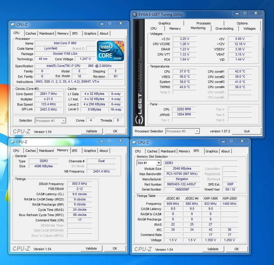Close the EVGA E-LEET Tuning Utility window
This screenshot has height=265, width=274.
[256, 13]
